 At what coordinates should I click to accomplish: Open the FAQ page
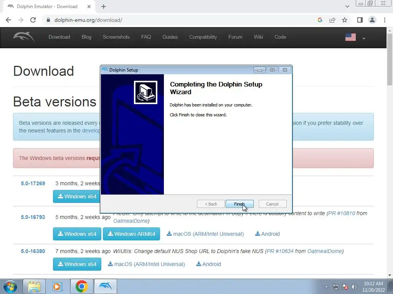pyautogui.click(x=146, y=37)
